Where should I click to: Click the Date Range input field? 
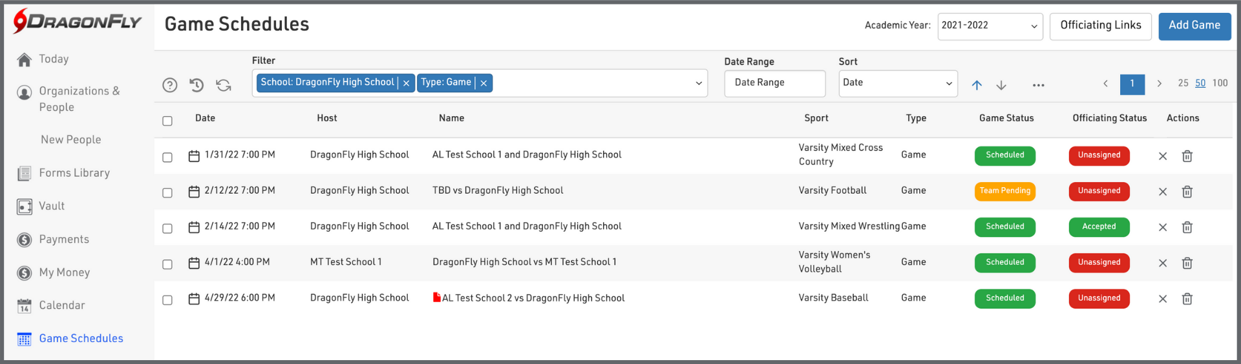pos(774,83)
